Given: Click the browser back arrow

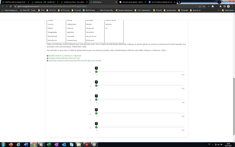Looking at the screenshot, I should pyautogui.click(x=2, y=6).
